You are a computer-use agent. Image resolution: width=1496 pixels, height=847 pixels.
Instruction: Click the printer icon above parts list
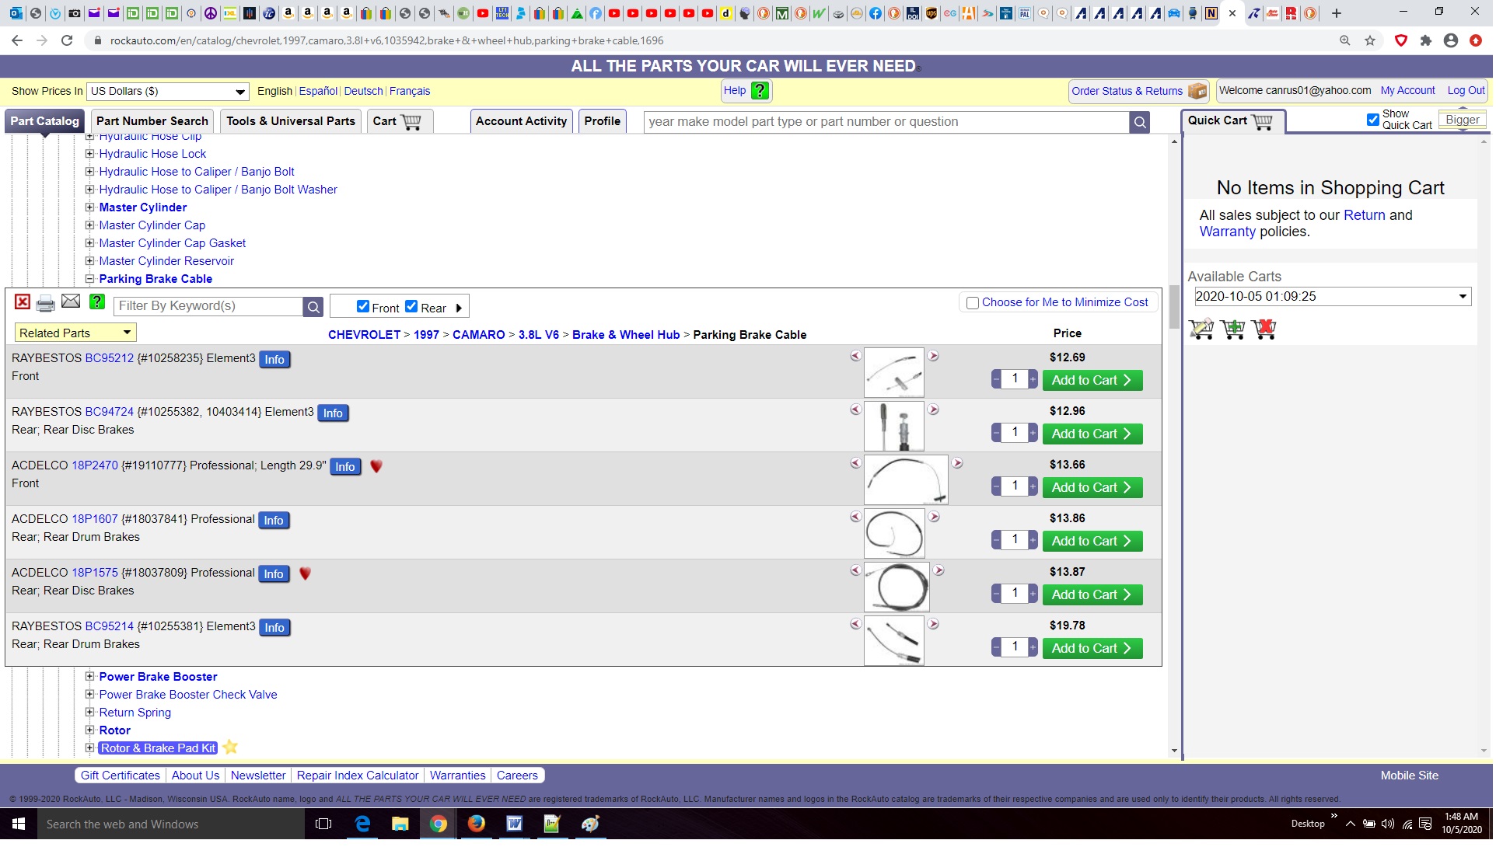pyautogui.click(x=46, y=305)
